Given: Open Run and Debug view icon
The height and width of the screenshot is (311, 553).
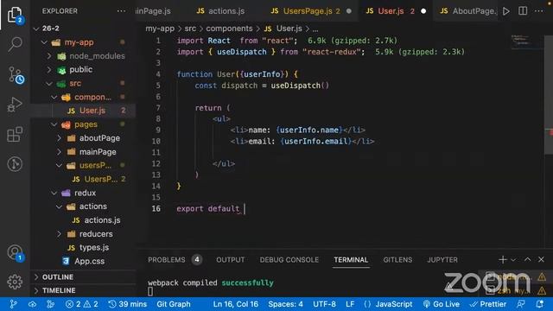Looking at the screenshot, I should point(15,105).
